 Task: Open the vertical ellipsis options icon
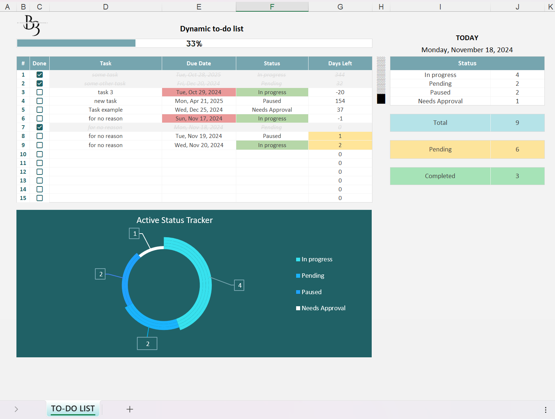pos(546,410)
